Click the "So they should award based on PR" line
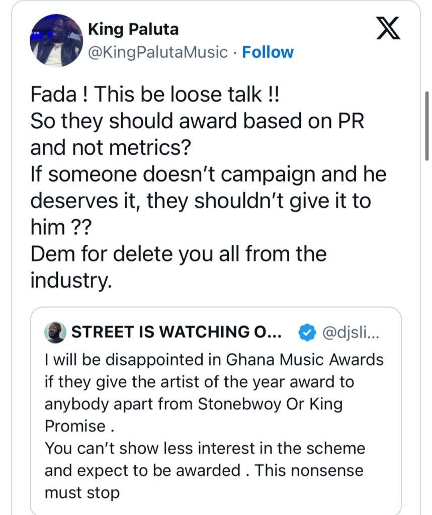The height and width of the screenshot is (515, 432). point(197,121)
